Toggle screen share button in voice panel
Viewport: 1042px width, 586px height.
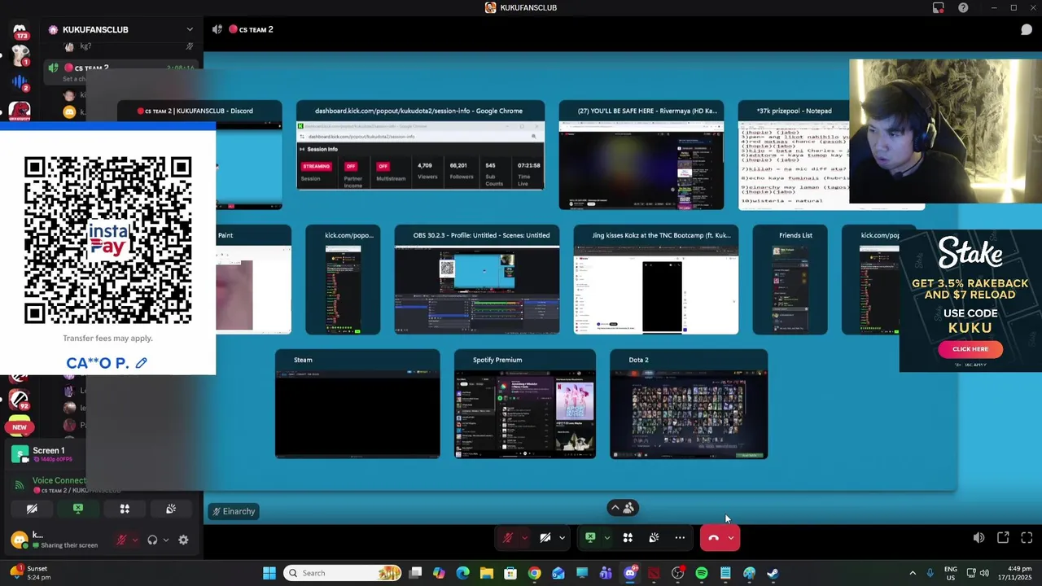coord(78,509)
